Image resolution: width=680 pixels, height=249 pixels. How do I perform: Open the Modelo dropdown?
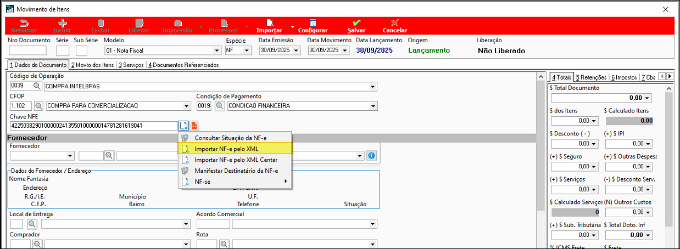pos(216,50)
